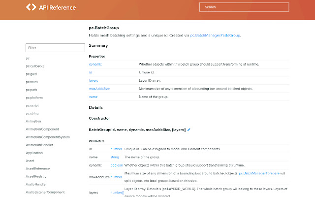Select pc.callbacks in the sidebar
315x197 pixels.
(35, 66)
